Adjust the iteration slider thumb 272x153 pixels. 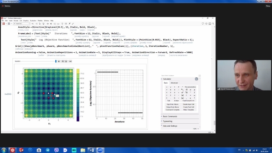56,61
